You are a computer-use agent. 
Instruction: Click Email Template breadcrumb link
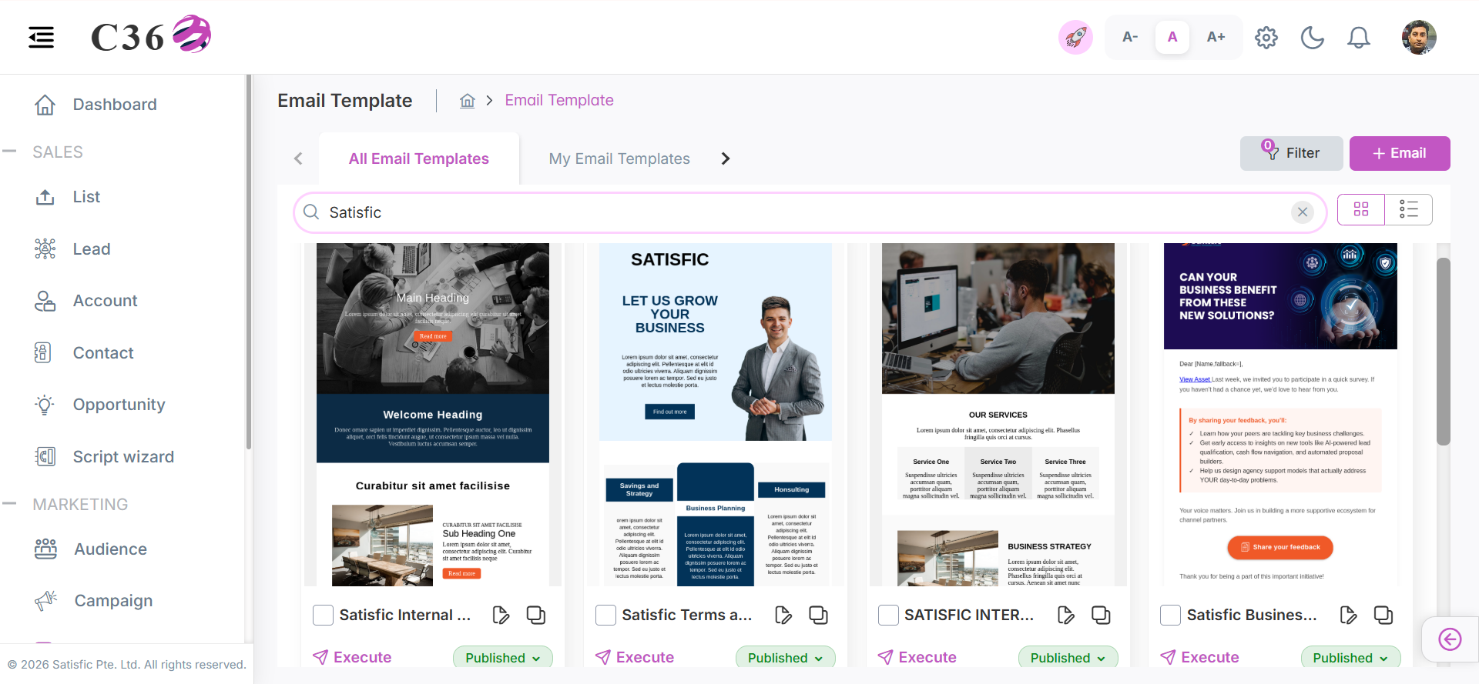559,100
